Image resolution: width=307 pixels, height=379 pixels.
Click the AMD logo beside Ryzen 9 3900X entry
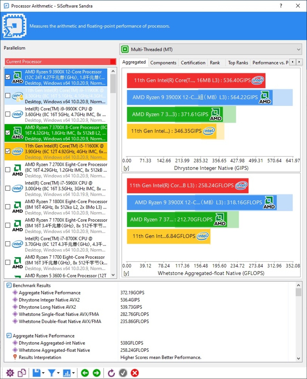(17, 77)
